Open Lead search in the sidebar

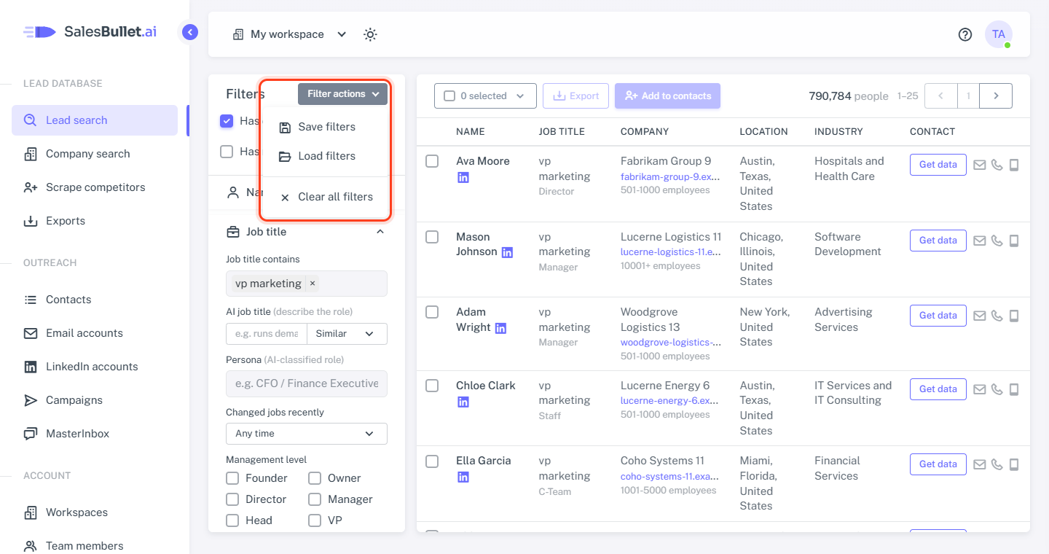95,120
